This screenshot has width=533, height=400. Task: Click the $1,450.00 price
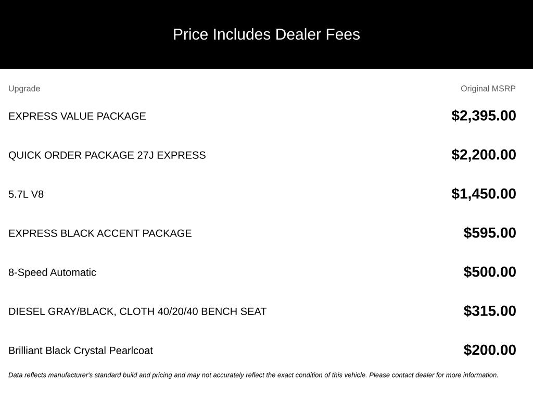484,194
